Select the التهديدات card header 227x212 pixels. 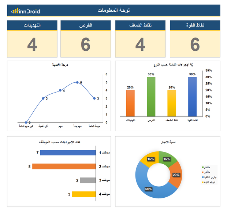click(x=32, y=25)
